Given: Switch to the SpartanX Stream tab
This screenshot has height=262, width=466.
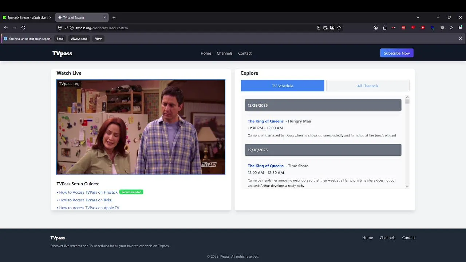Looking at the screenshot, I should coord(27,17).
